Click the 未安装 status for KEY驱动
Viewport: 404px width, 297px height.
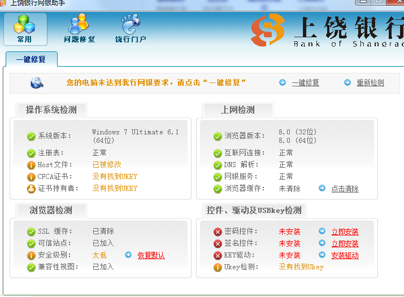290,255
